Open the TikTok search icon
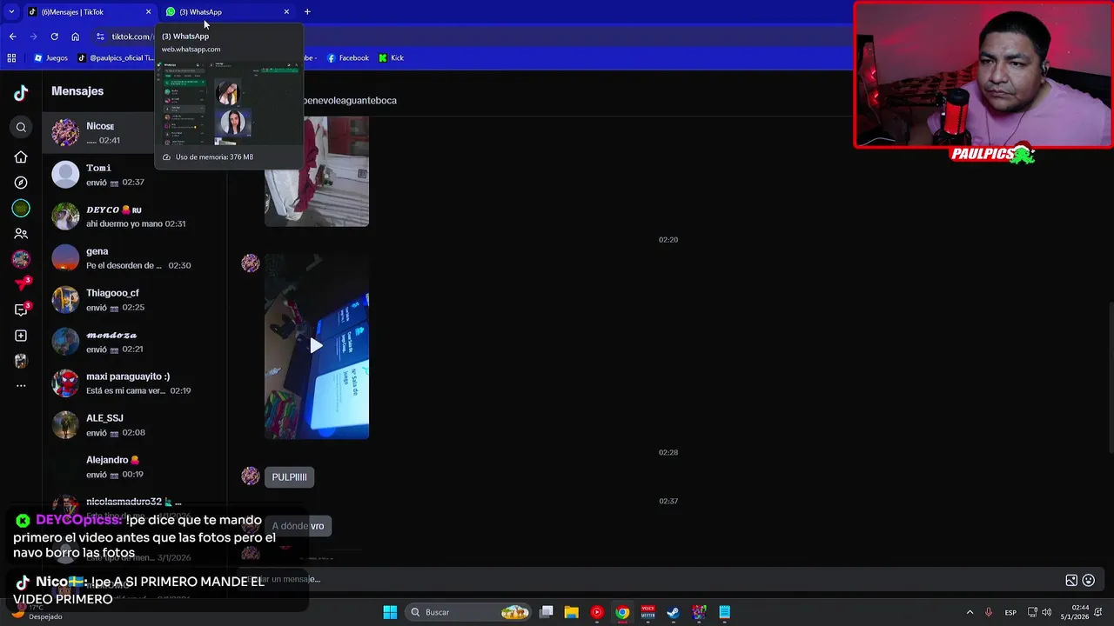 pyautogui.click(x=21, y=128)
